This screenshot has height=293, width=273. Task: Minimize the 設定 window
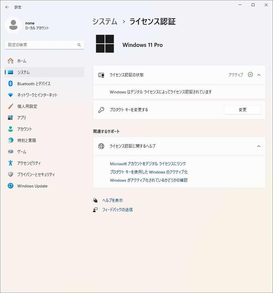240,5
